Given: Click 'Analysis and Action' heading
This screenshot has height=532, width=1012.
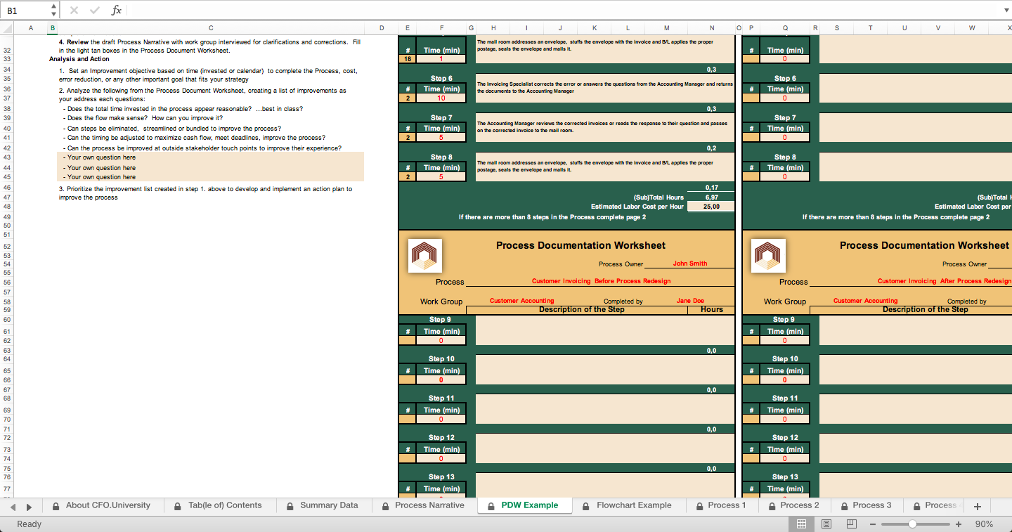Looking at the screenshot, I should pos(79,60).
